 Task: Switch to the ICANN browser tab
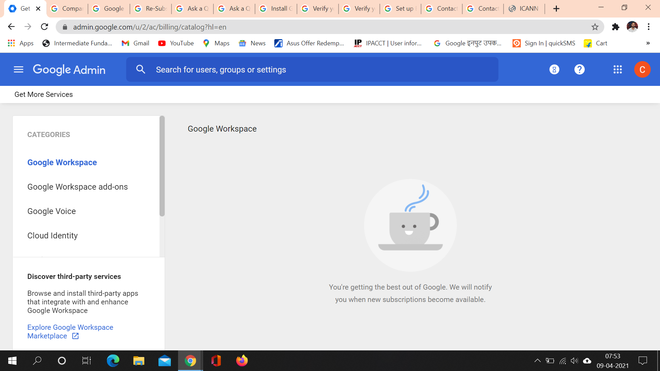[524, 9]
